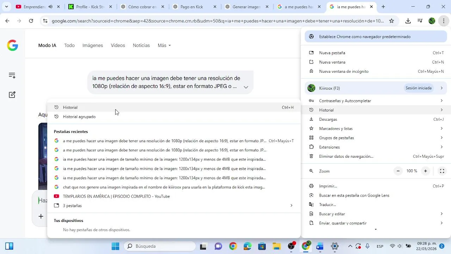The height and width of the screenshot is (254, 451).
Task: Open Nueva ventana de incógnito
Action: [x=376, y=71]
